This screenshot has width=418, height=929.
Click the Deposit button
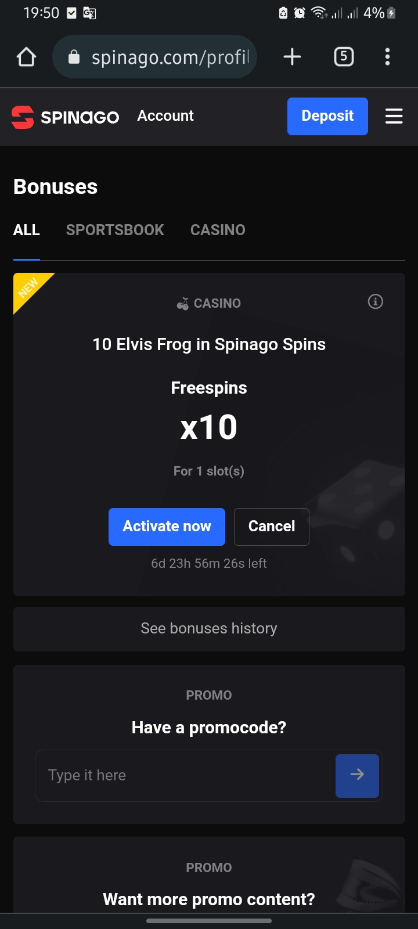pos(327,116)
